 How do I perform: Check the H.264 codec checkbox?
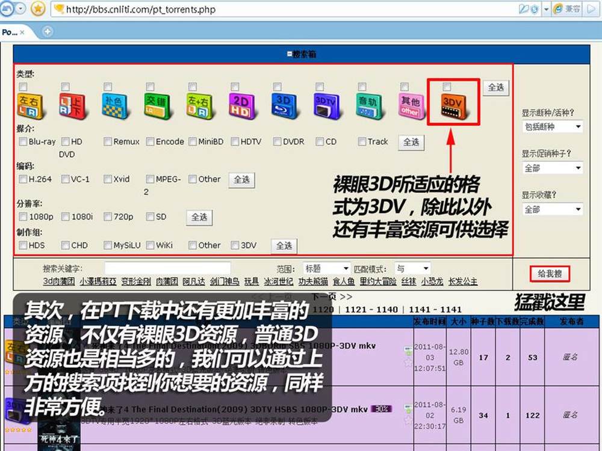click(x=23, y=179)
